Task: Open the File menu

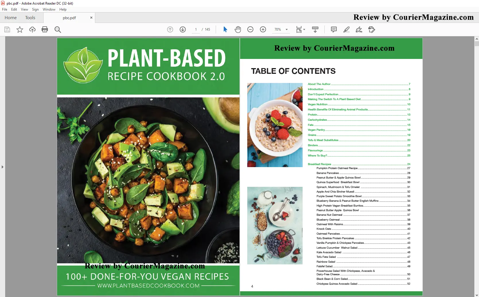Action: coord(5,9)
